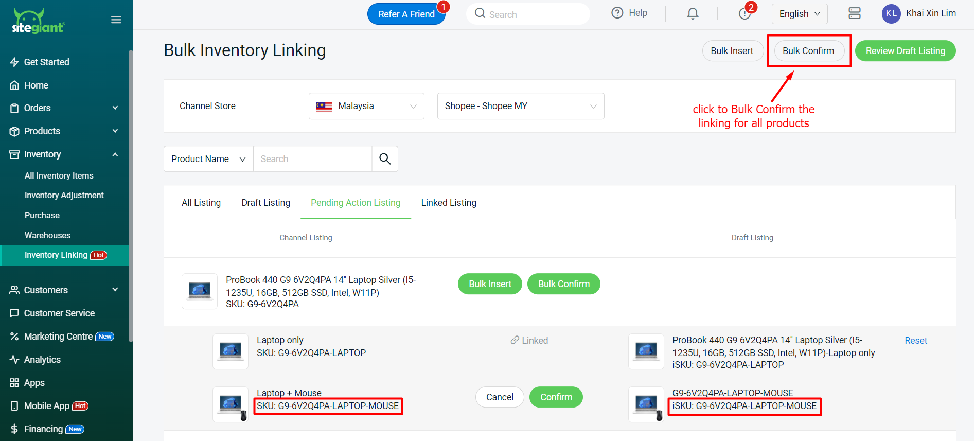This screenshot has width=975, height=442.
Task: Expand the Product Name filter dropdown
Action: click(x=208, y=159)
